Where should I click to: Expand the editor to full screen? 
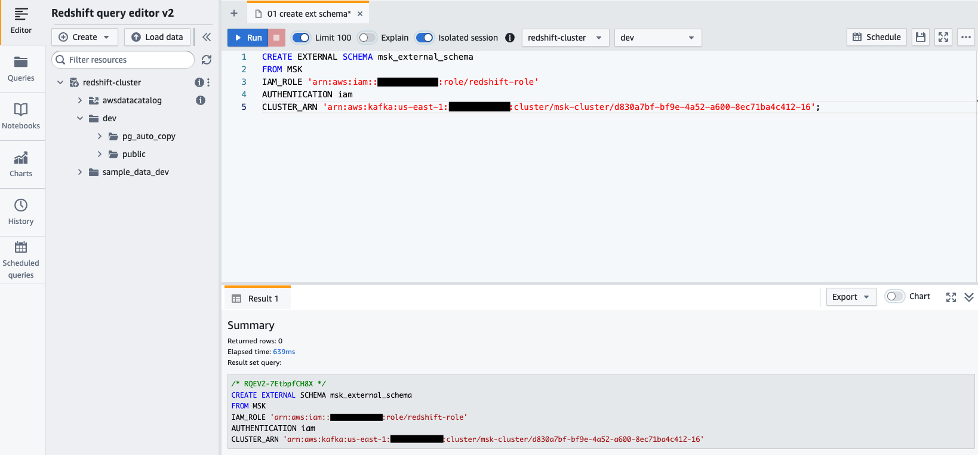[x=943, y=37]
